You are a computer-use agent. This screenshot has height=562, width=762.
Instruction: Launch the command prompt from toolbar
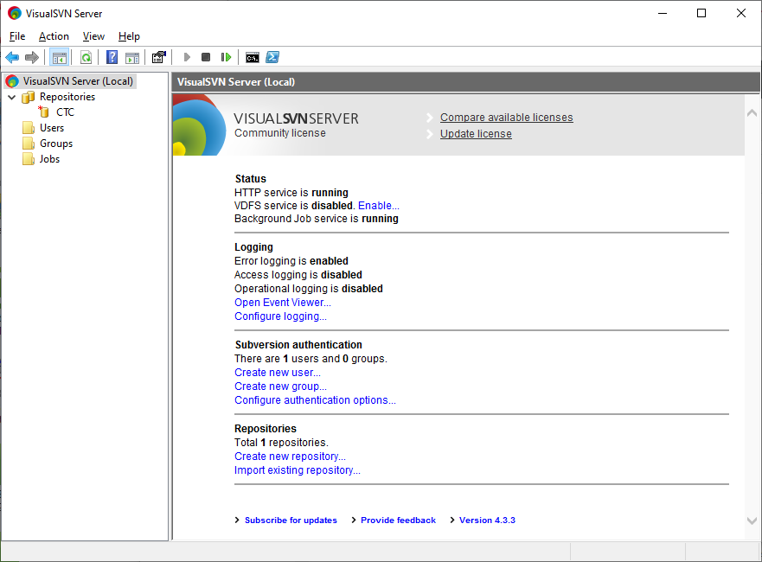click(253, 57)
